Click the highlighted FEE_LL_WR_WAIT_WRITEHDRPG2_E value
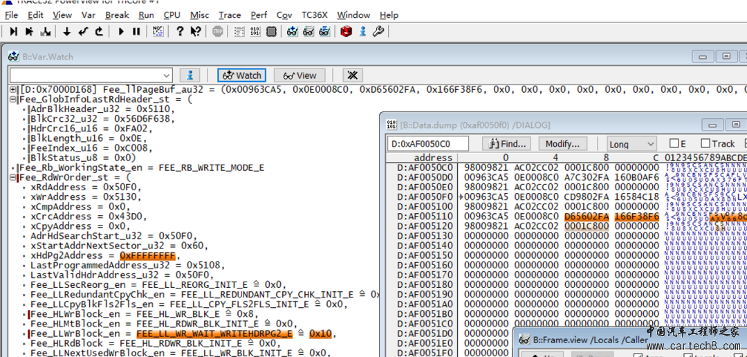Screen dimensions: 747x357 (x=214, y=333)
